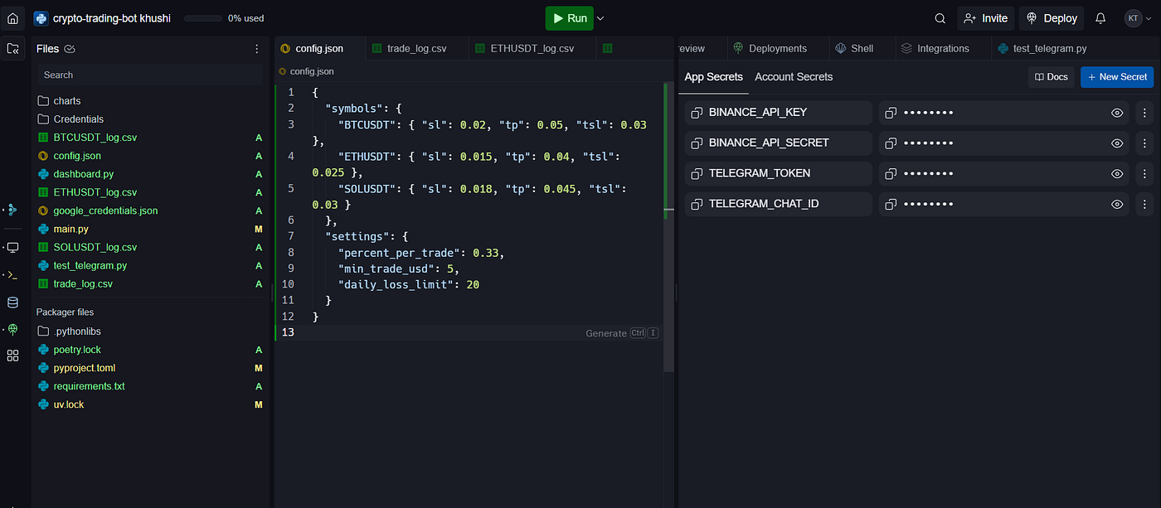Click the New Secret button
1161x508 pixels.
[1117, 77]
